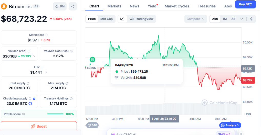This screenshot has width=261, height=135.
Task: Toggle chart to Mkt Cap view
Action: (x=106, y=19)
